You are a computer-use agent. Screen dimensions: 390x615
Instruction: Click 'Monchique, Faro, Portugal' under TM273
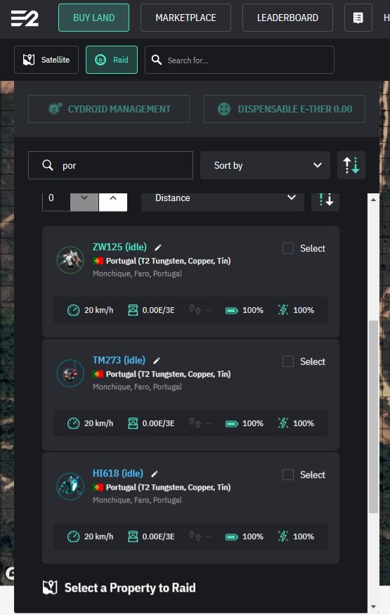tap(137, 387)
